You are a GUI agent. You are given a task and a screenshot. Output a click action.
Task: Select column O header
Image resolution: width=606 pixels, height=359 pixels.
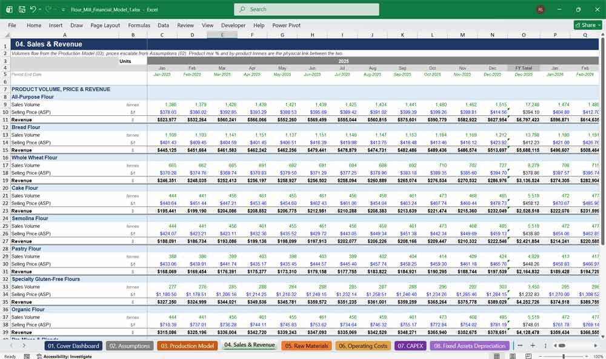pyautogui.click(x=524, y=35)
